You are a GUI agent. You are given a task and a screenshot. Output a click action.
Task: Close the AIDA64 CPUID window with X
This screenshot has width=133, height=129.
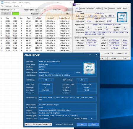click(97, 55)
